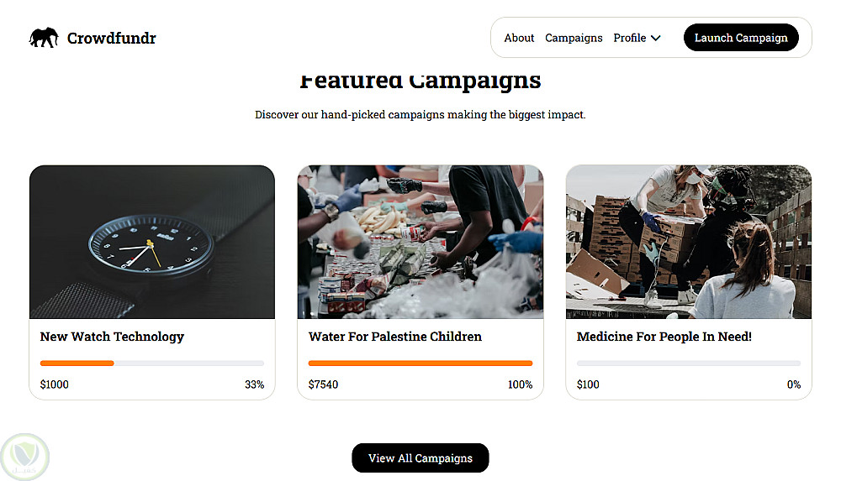Viewport: 841px width, 481px height.
Task: Open Medicine For People In Need! title
Action: click(664, 337)
